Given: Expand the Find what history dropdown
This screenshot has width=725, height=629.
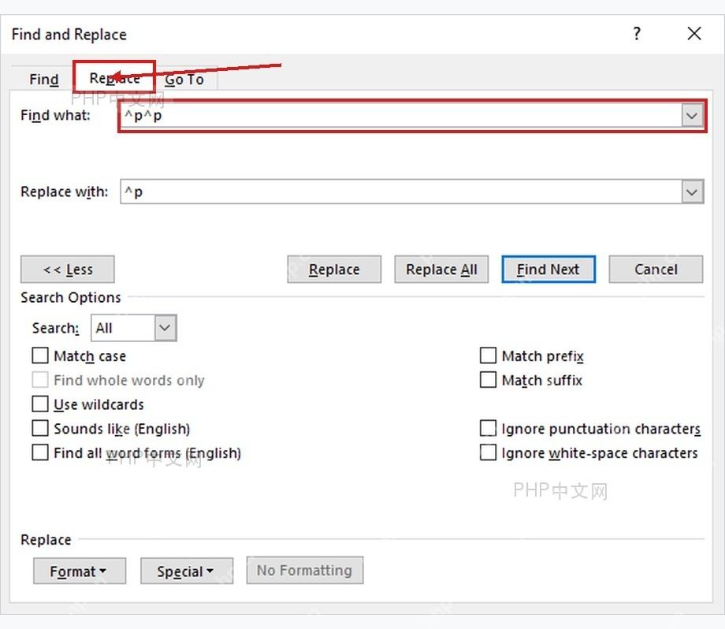Looking at the screenshot, I should [692, 116].
